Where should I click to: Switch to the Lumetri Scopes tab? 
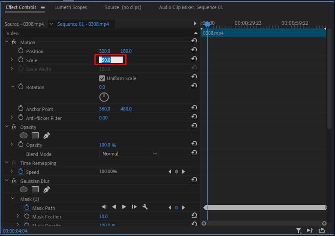70,7
